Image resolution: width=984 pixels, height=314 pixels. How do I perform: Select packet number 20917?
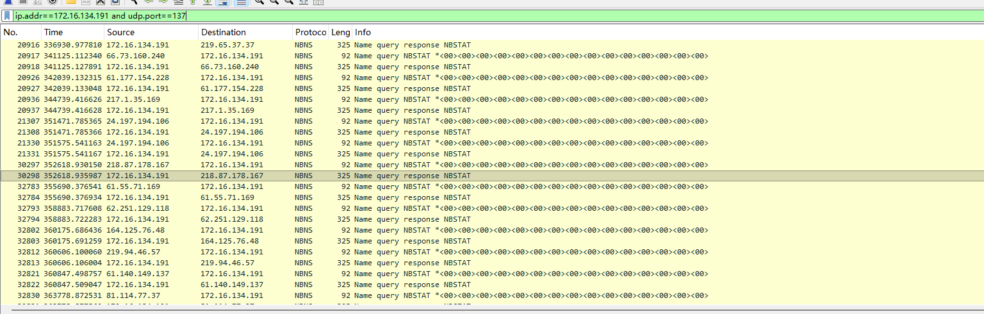pos(28,56)
